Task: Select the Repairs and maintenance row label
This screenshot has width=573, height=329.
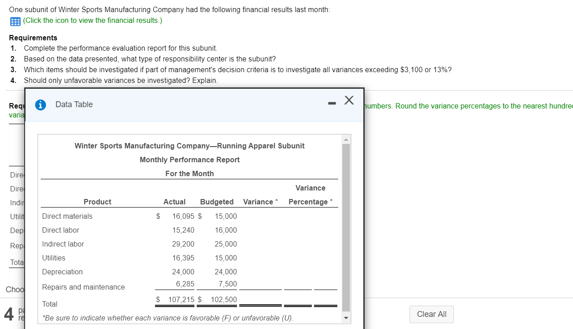Action: pos(83,287)
